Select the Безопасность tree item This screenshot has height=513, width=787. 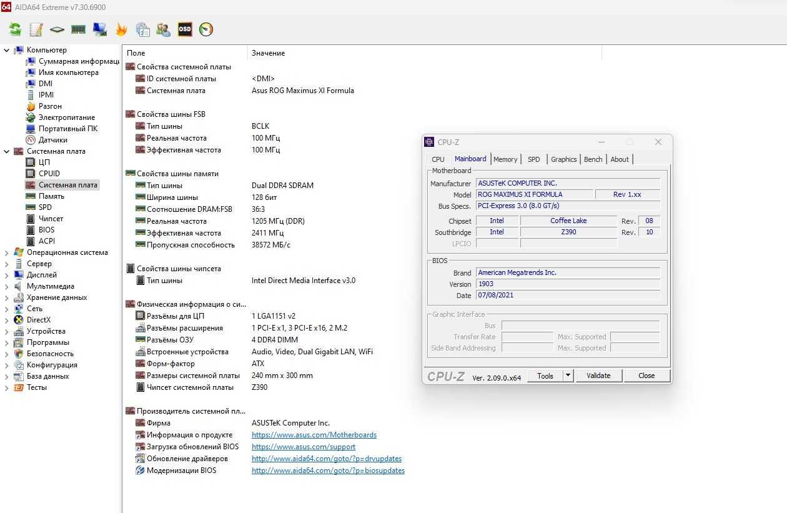50,354
